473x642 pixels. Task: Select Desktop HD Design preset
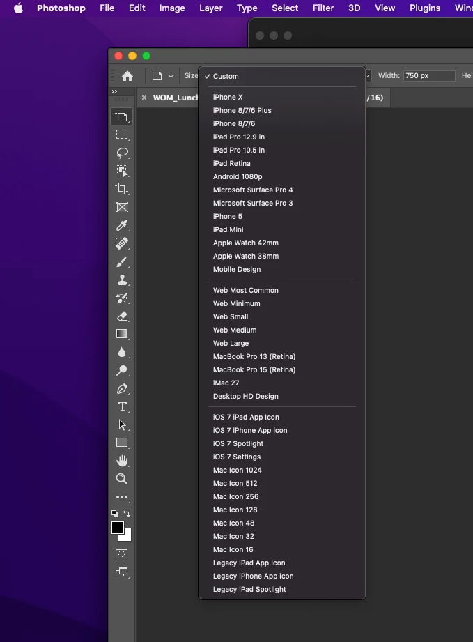(282, 397)
